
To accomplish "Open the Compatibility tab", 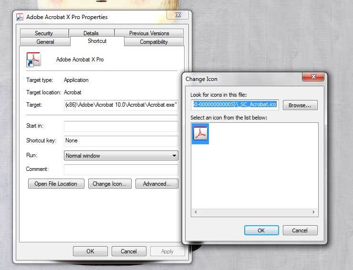I will click(154, 42).
